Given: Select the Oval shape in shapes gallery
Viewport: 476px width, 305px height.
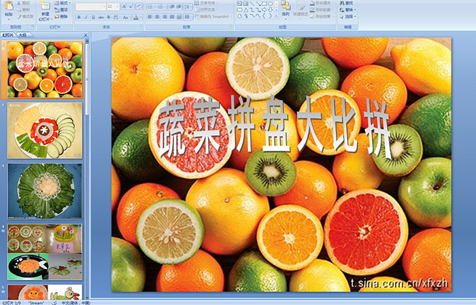Looking at the screenshot, I should [270, 3].
